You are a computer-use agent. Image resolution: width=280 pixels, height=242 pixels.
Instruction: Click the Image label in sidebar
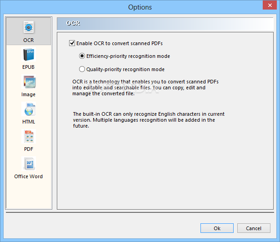coord(28,94)
